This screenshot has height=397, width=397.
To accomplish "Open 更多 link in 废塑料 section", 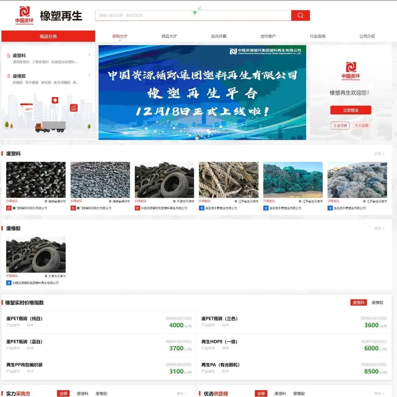I will tap(379, 154).
